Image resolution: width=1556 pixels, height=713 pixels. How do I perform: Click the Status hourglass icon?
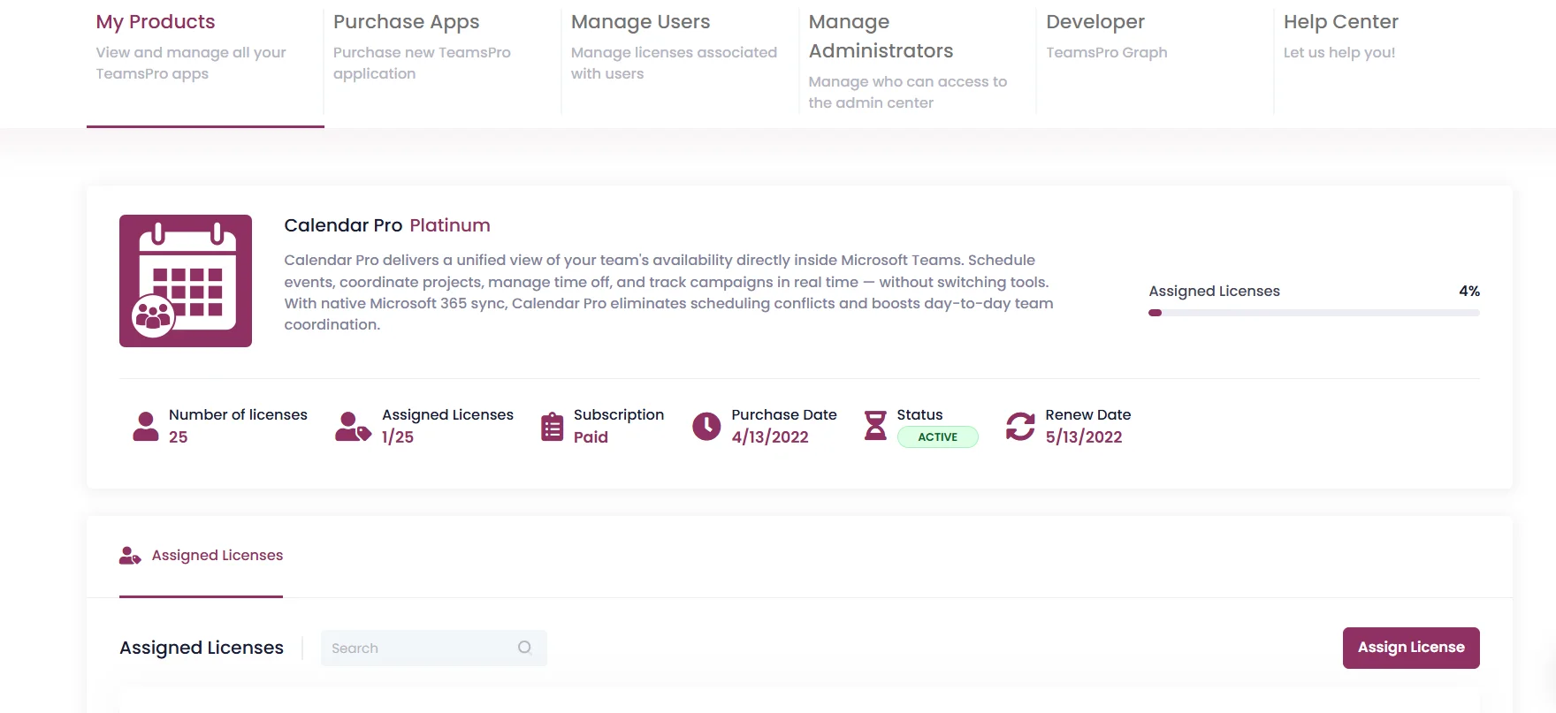click(875, 426)
